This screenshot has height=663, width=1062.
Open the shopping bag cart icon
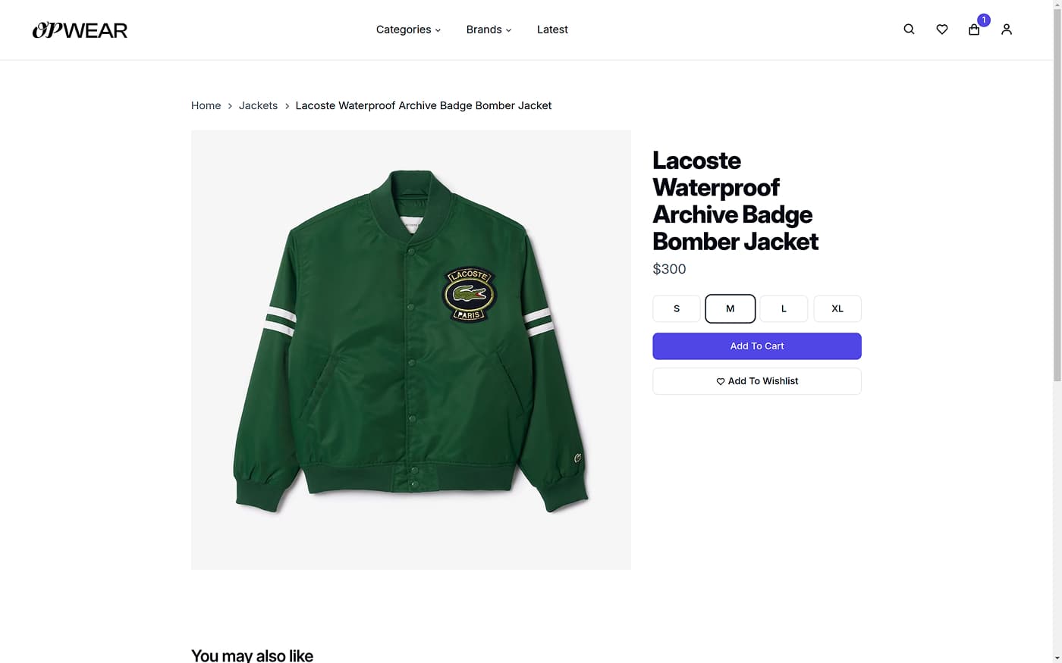pyautogui.click(x=974, y=30)
